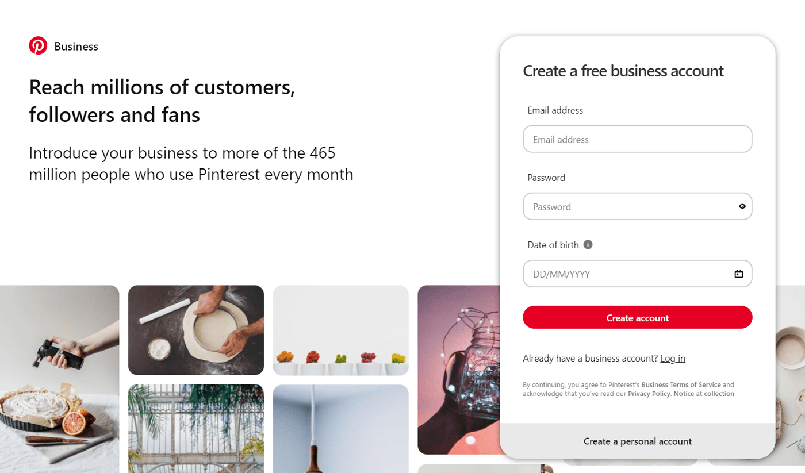Open Pinterest's Business Terms of Service
The width and height of the screenshot is (805, 473).
pos(682,384)
